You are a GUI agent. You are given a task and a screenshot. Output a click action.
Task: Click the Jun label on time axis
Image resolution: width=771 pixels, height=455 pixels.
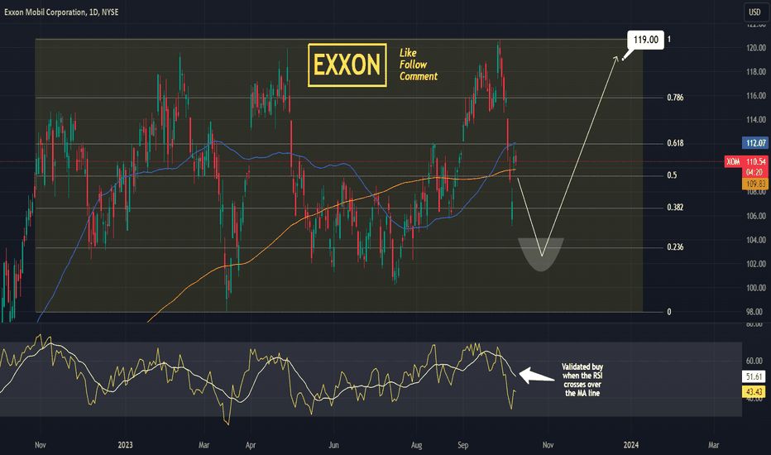point(333,445)
